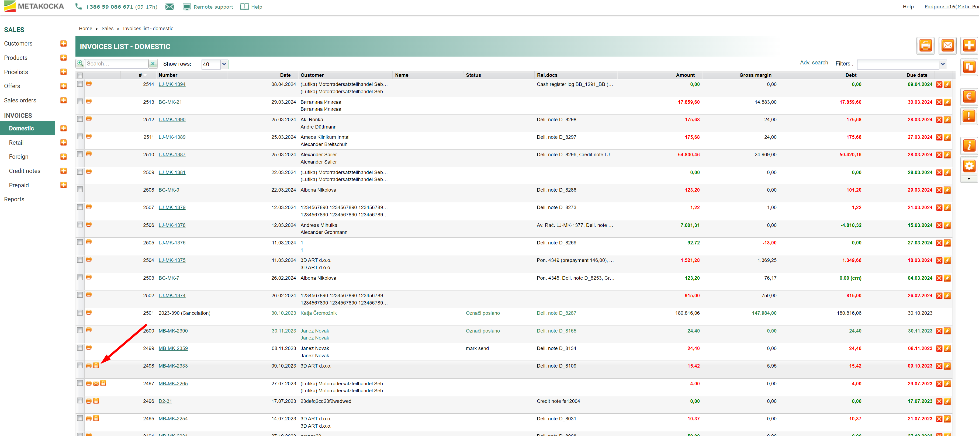
Task: Click the exclamation warning icon in the right sidebar
Action: coord(969,116)
